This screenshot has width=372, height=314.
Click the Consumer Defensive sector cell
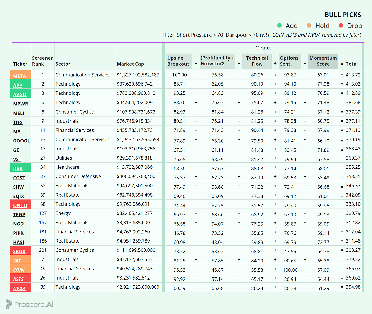[x=78, y=176]
